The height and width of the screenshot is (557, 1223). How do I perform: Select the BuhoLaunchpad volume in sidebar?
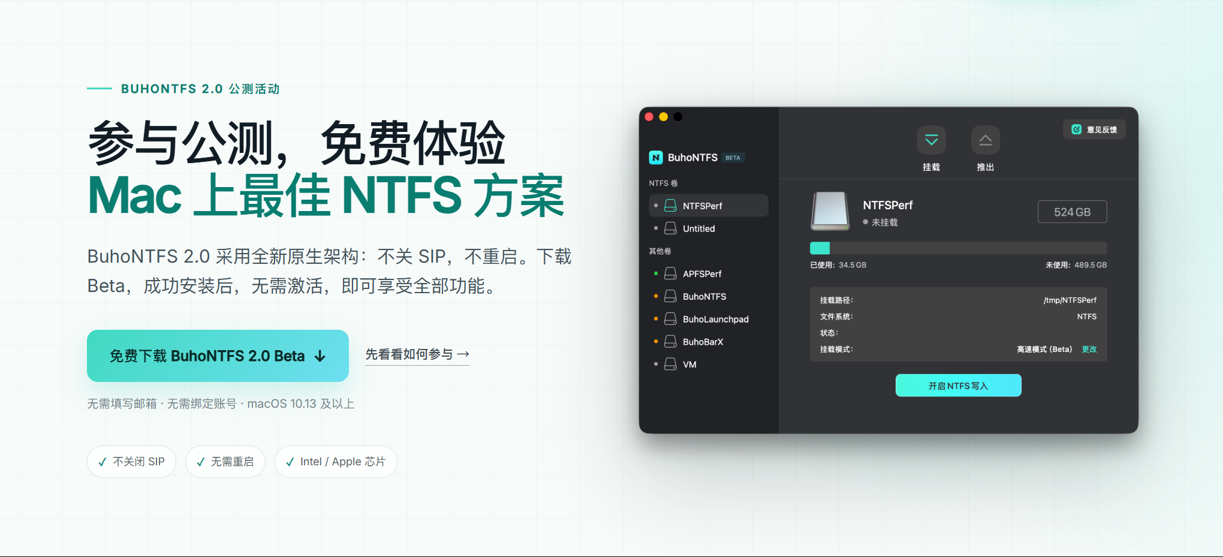pyautogui.click(x=709, y=320)
